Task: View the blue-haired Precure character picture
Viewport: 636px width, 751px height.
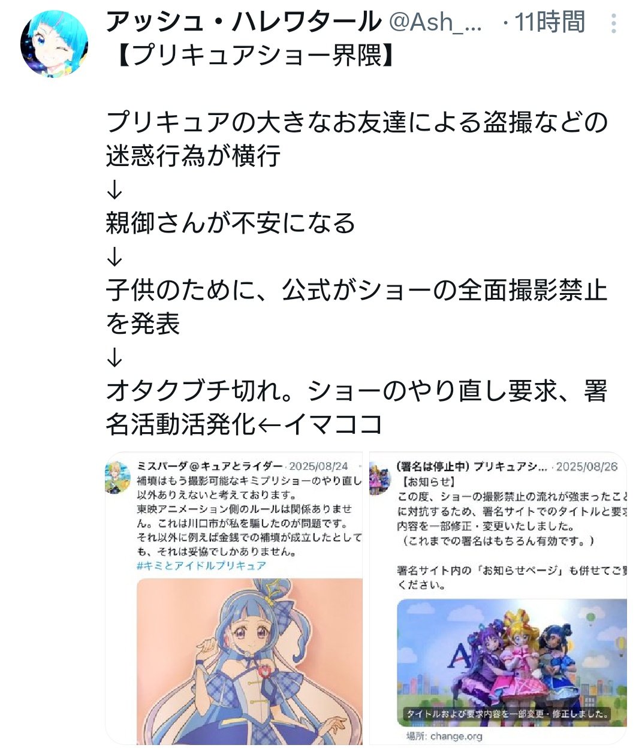Action: pos(249,661)
